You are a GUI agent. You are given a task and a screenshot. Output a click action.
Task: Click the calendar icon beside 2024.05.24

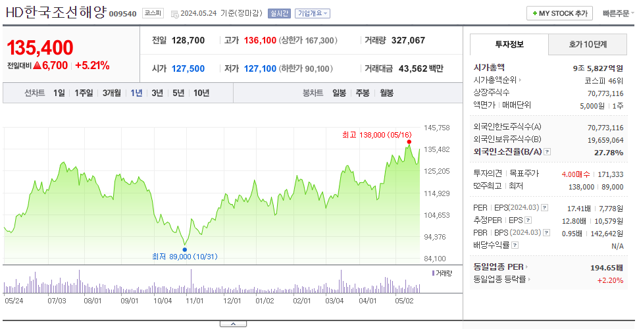click(x=174, y=14)
